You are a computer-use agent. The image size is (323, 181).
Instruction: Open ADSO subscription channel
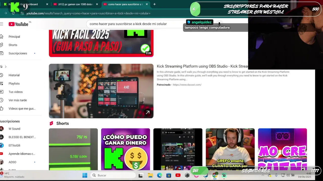12,162
